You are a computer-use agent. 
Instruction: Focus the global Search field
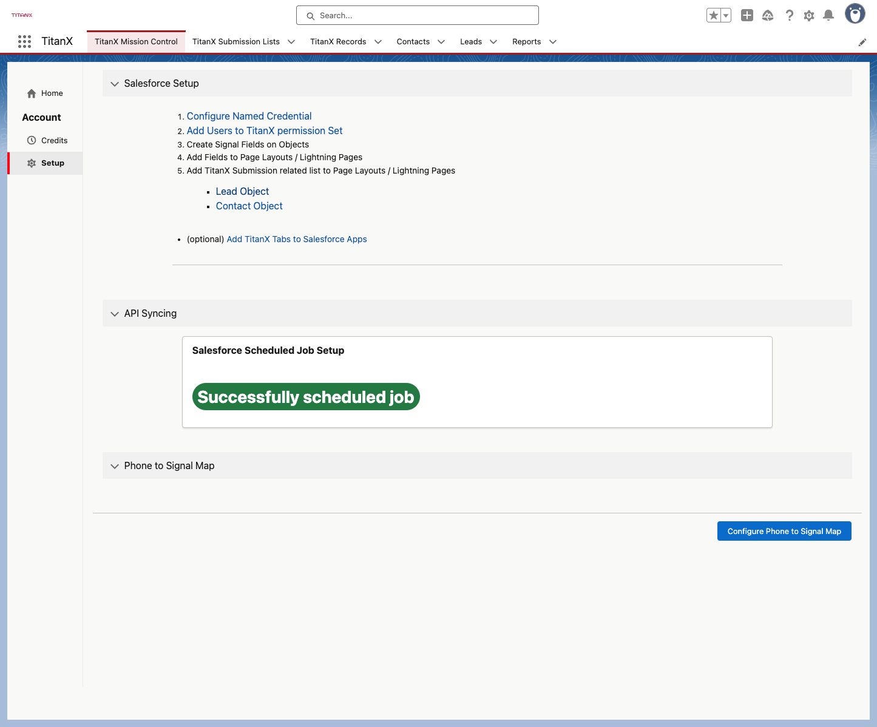pyautogui.click(x=418, y=15)
